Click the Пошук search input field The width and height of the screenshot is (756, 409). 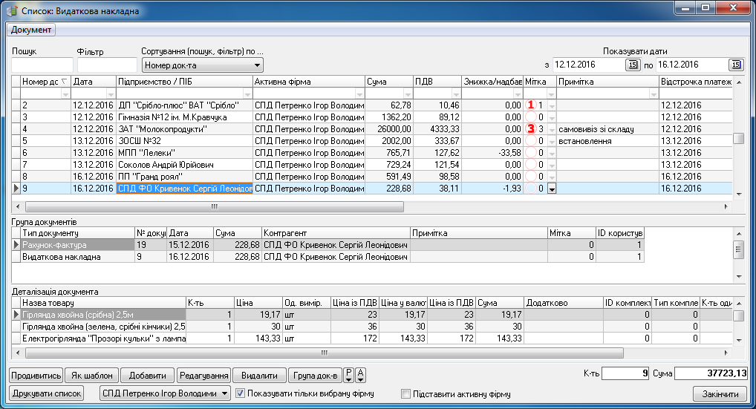[41, 65]
